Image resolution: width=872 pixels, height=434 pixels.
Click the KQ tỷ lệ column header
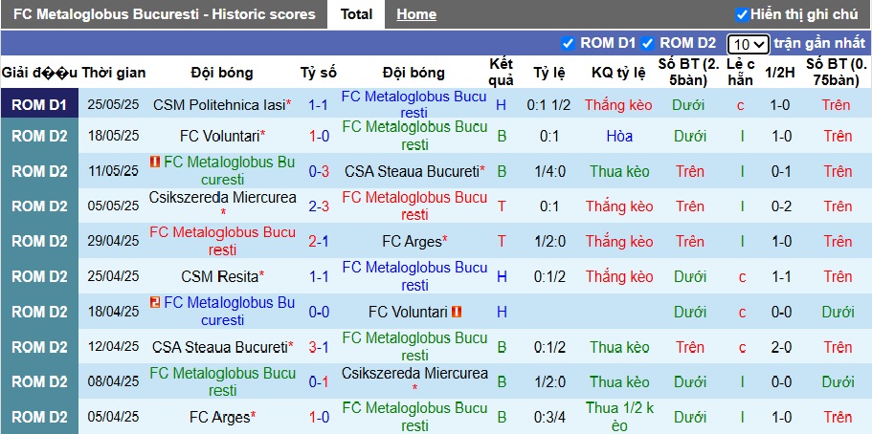click(618, 73)
